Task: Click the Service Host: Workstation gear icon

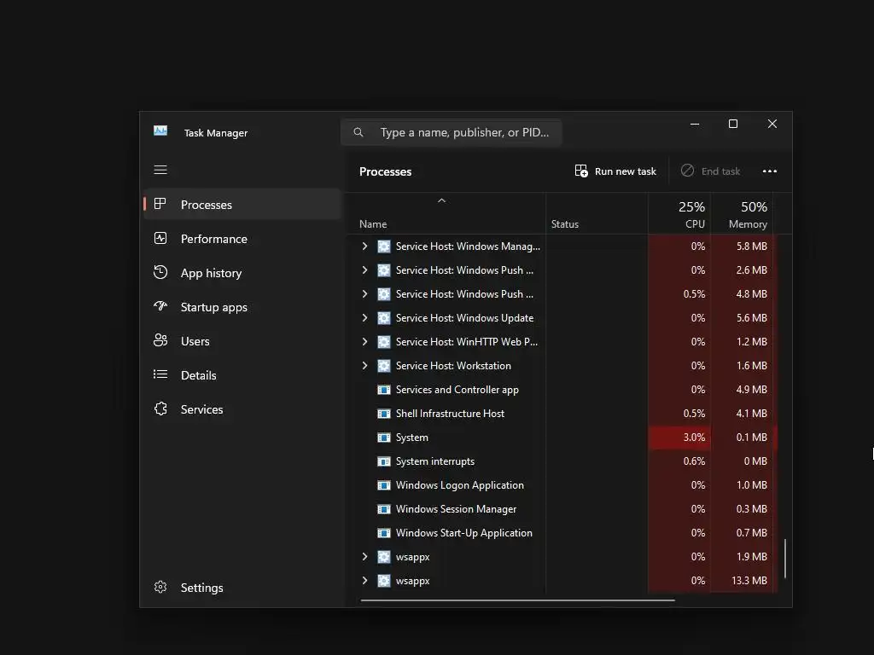Action: pos(384,366)
